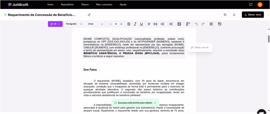Toggle underline formatting
This screenshot has height=114, width=270.
141,24
